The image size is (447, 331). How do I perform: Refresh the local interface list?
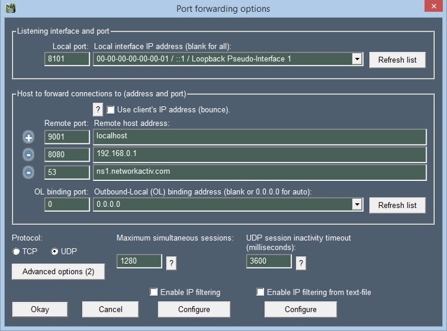pos(398,60)
